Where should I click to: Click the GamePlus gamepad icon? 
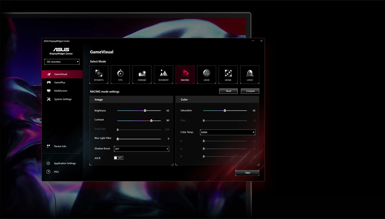(x=49, y=82)
